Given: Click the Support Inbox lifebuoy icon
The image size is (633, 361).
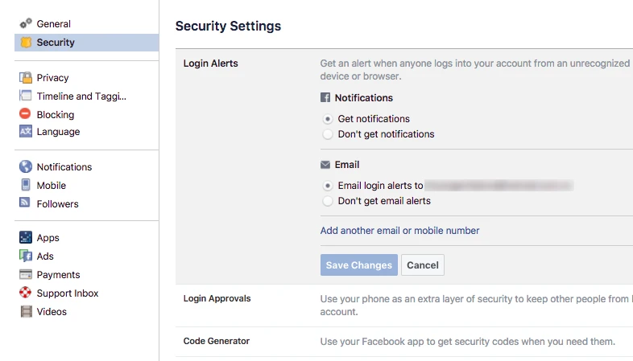Looking at the screenshot, I should (x=26, y=293).
